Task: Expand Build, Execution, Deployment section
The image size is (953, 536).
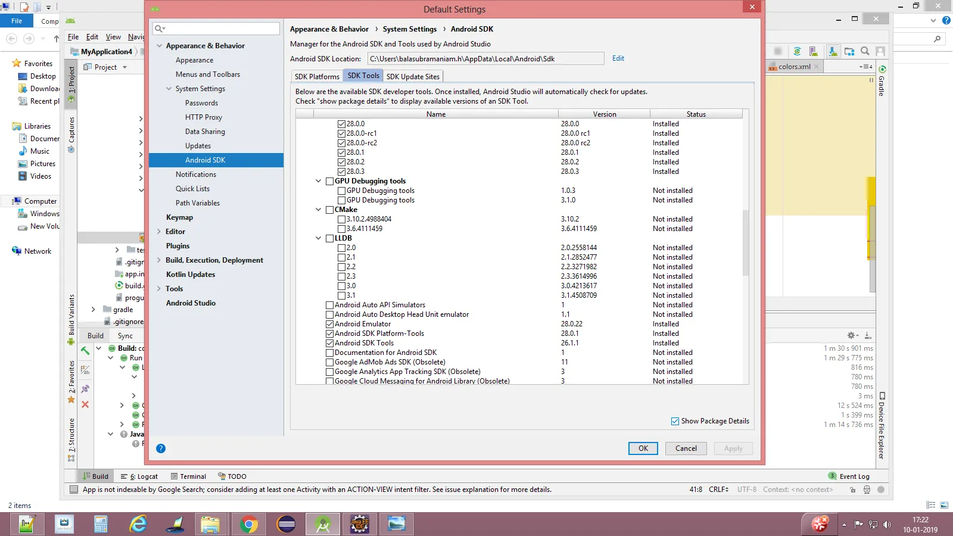Action: (159, 260)
